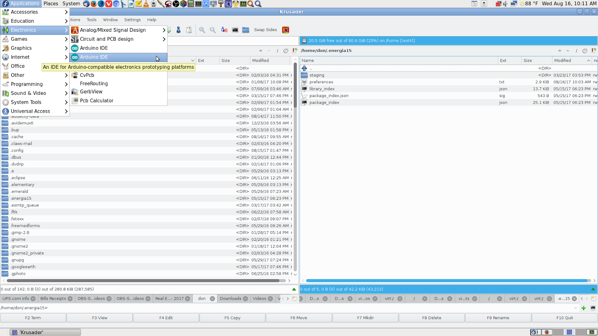
Task: Click the volume speaker tray icon
Action: click(x=505, y=4)
